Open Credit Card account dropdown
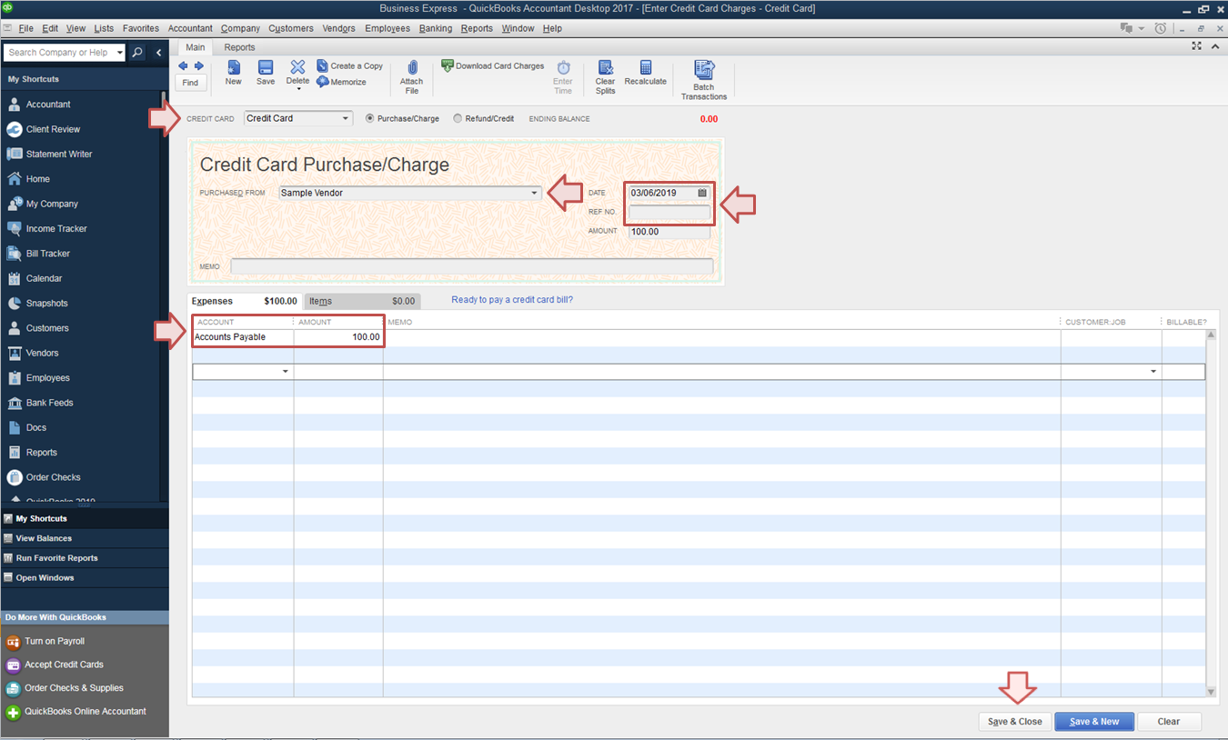Viewport: 1228px width, 740px height. pos(346,118)
